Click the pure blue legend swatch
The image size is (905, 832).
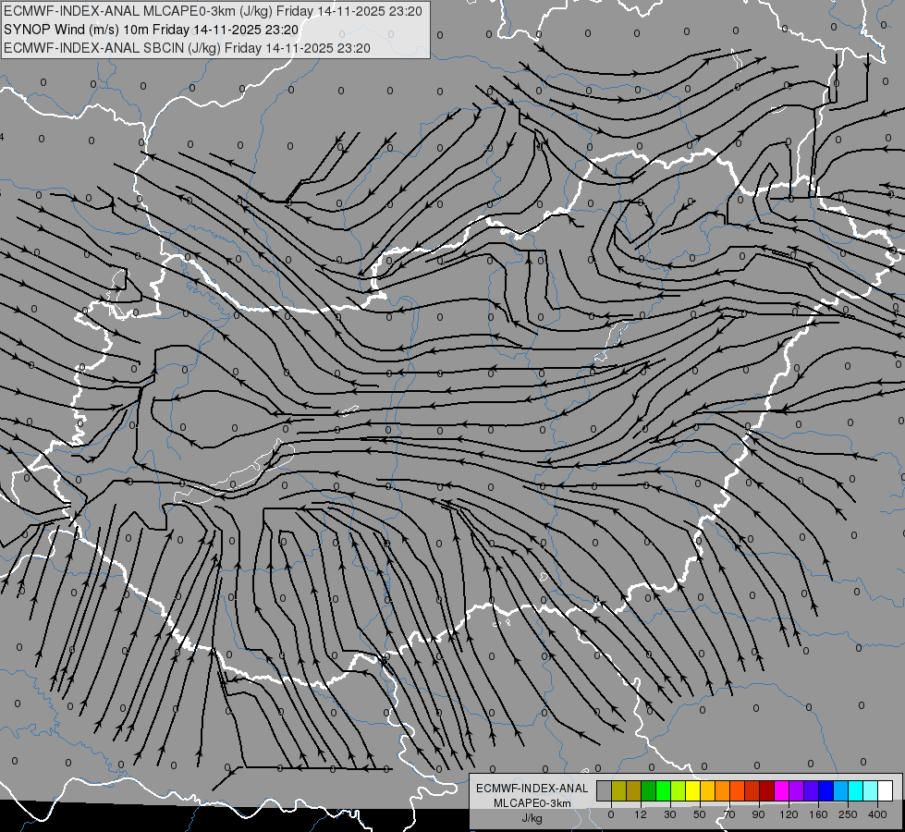coord(826,790)
